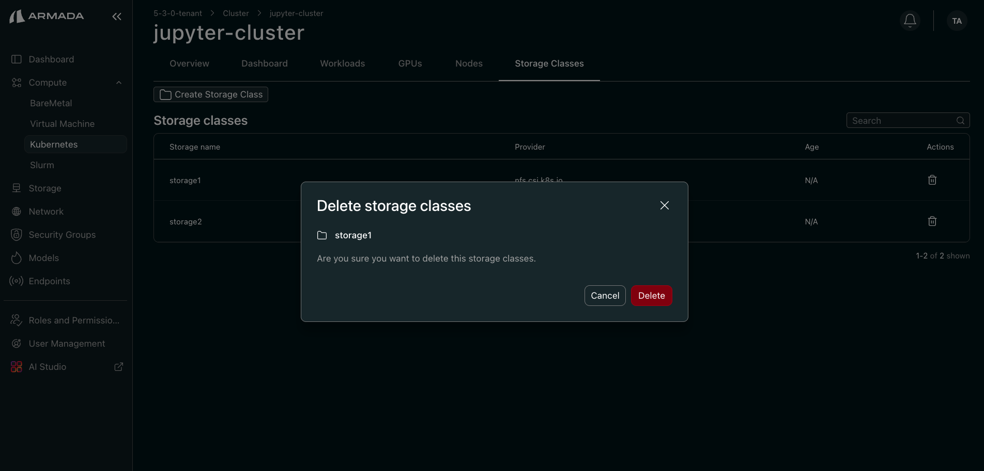Select Kubernetes under Compute

(54, 144)
